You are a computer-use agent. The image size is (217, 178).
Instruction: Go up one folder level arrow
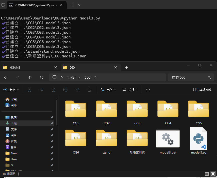[x=30, y=77]
